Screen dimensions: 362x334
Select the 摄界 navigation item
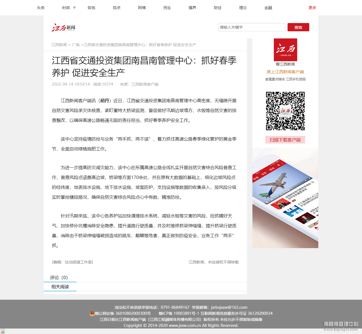tap(192, 8)
